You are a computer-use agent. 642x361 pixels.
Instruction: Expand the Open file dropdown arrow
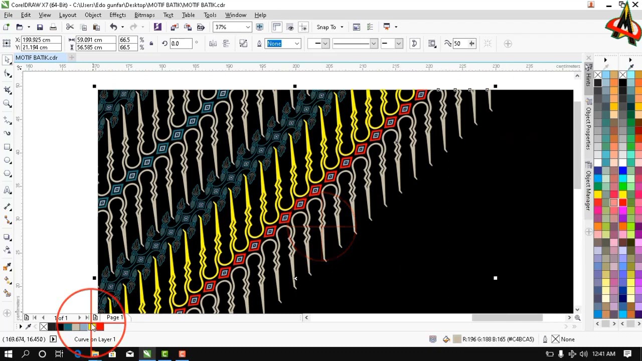(29, 27)
